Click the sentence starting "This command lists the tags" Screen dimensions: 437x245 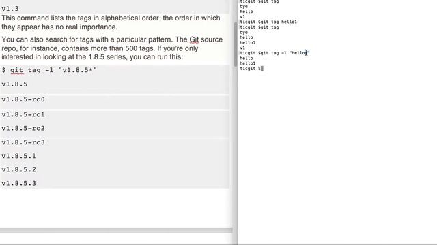point(111,22)
